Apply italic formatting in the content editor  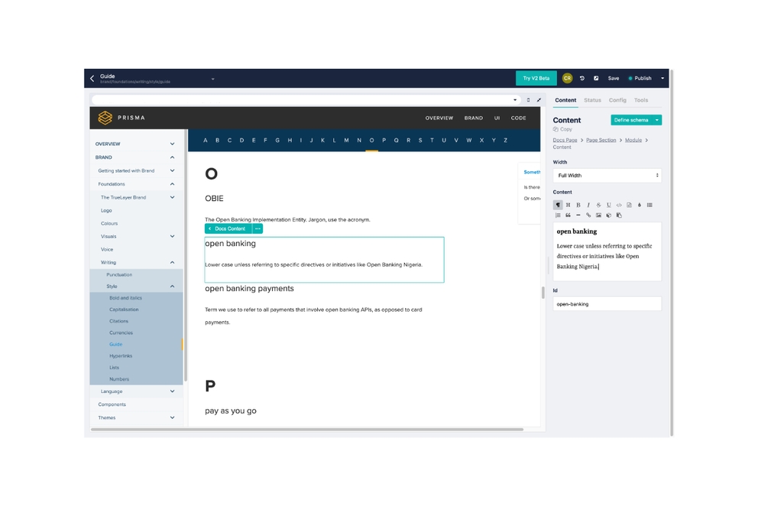(588, 205)
